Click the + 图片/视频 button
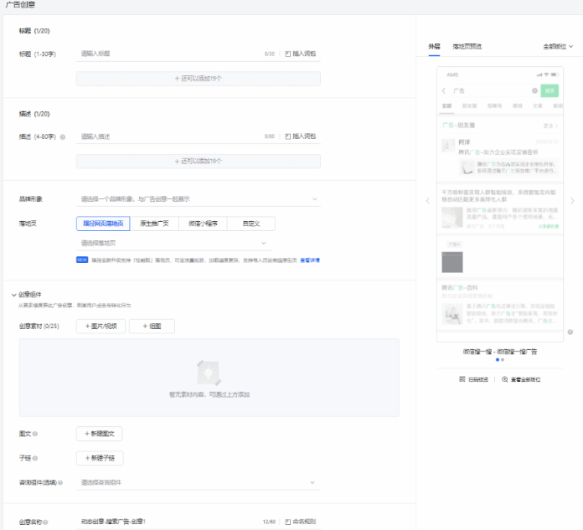 pyautogui.click(x=101, y=326)
